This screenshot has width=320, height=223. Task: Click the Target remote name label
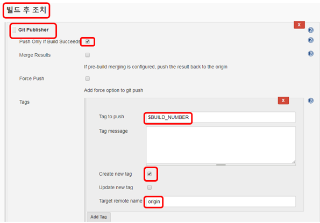[120, 201]
